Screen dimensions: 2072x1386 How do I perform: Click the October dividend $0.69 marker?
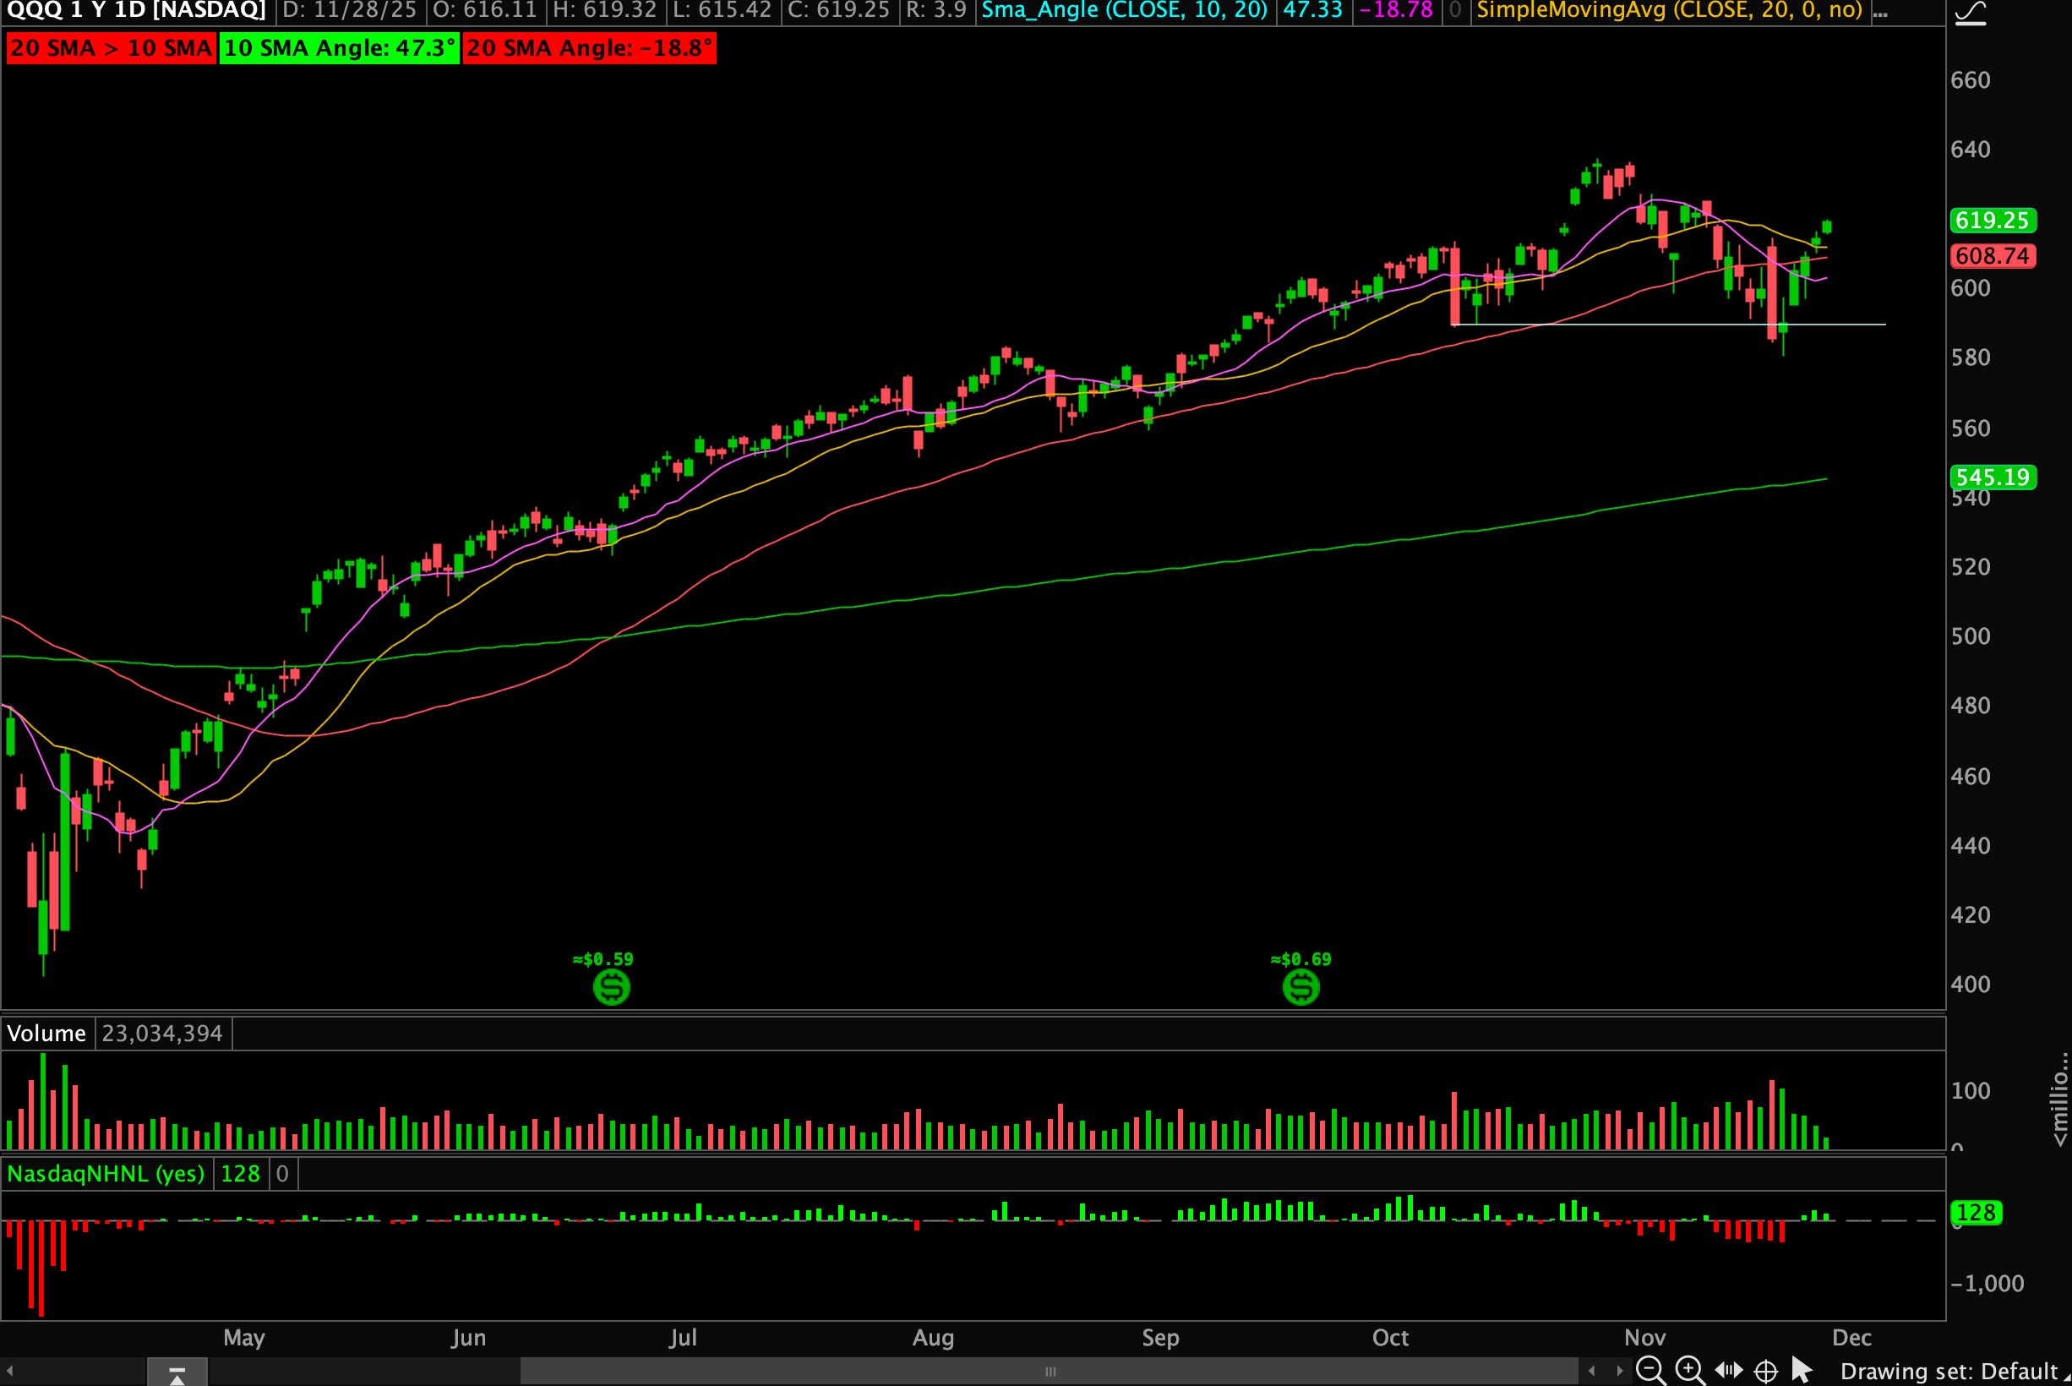(x=1300, y=986)
